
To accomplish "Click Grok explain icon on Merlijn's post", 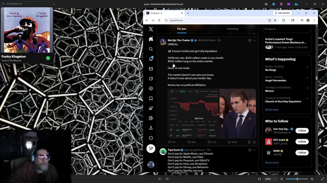I will [x=250, y=40].
